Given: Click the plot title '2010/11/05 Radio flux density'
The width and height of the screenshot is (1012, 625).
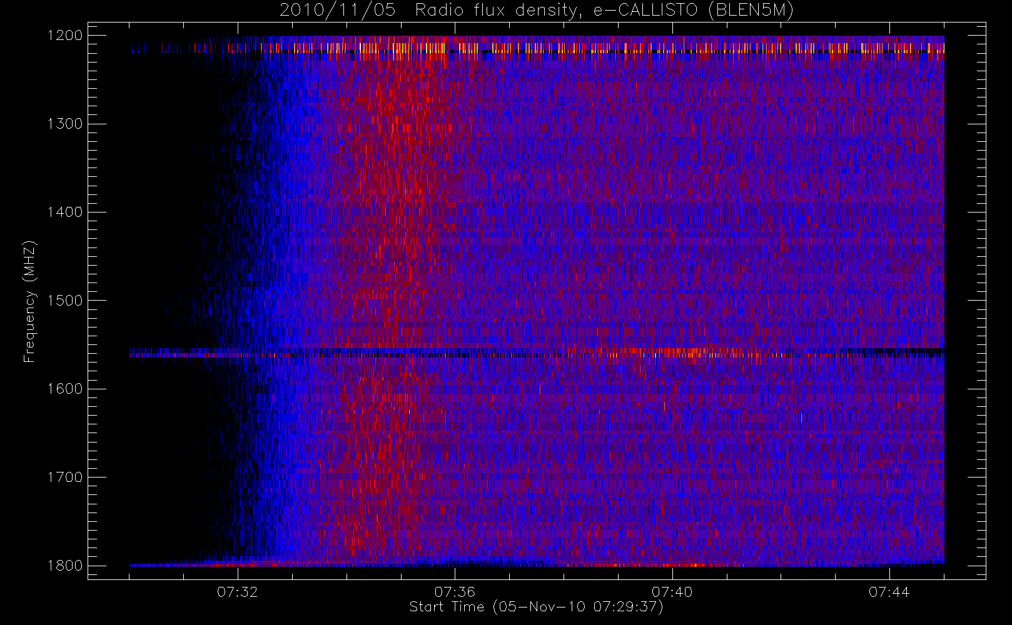Looking at the screenshot, I should 537,11.
